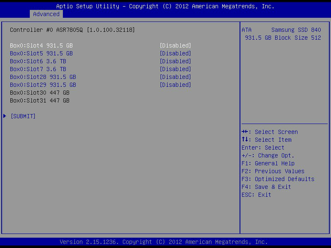Click the +/-: Change Opt. hint
Image resolution: width=331 pixels, height=248 pixels.
[268, 155]
